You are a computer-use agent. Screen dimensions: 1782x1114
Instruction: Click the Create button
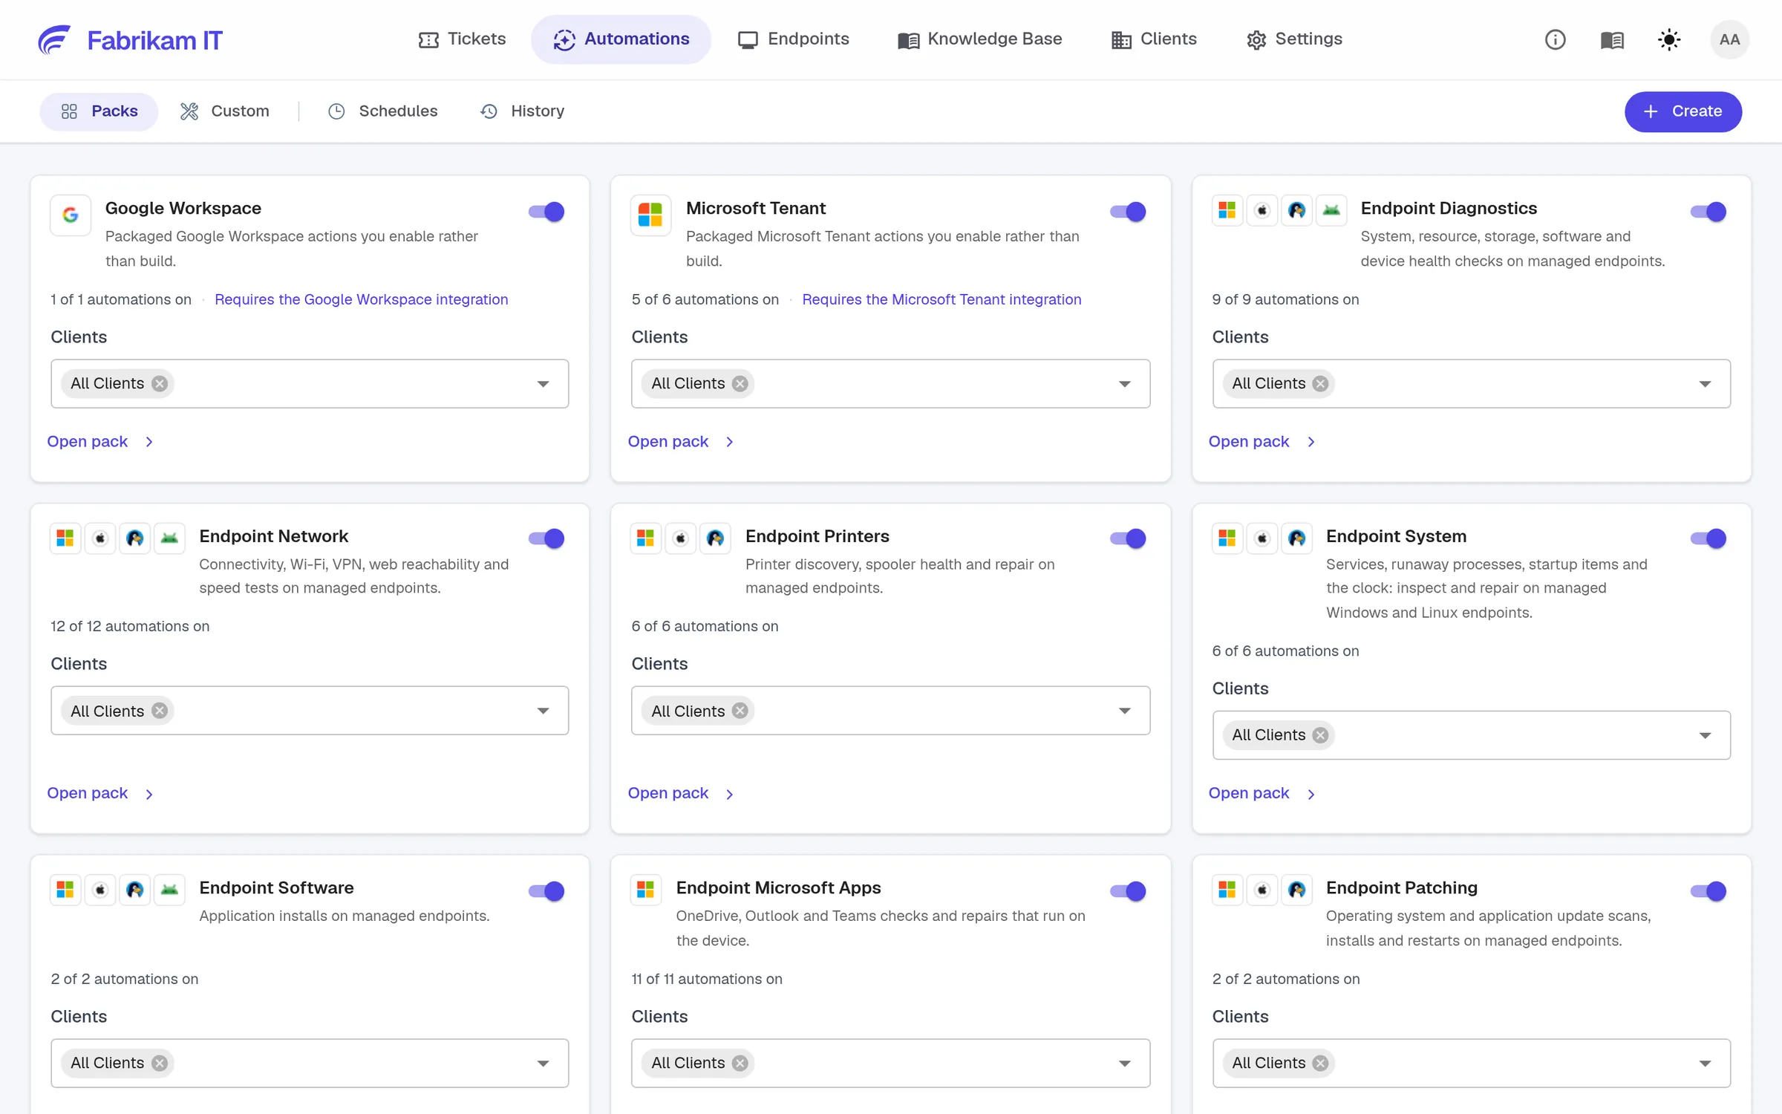coord(1683,111)
